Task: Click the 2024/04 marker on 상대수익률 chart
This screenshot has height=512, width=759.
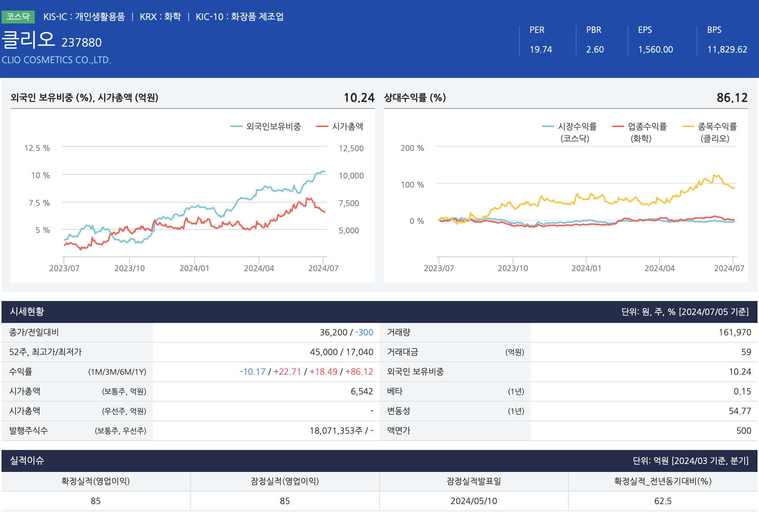Action: (659, 268)
